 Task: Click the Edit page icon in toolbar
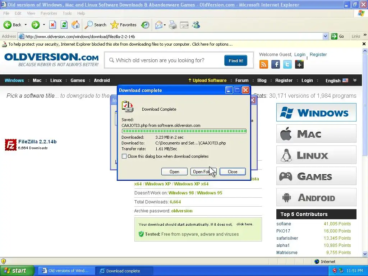pos(184,25)
